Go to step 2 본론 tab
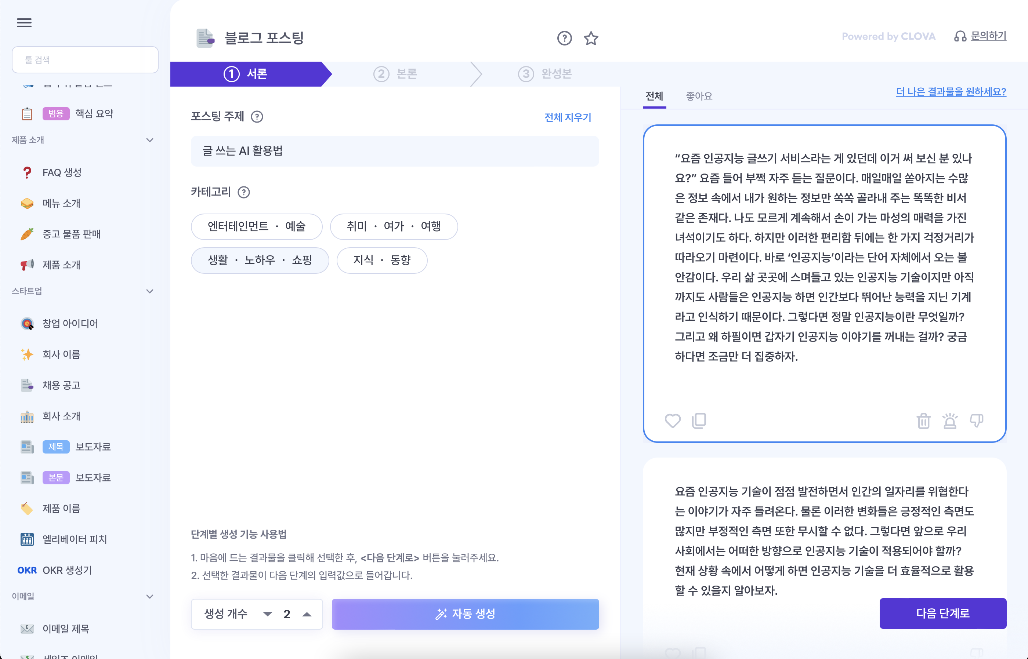Screen dimensions: 1028x659 point(396,74)
